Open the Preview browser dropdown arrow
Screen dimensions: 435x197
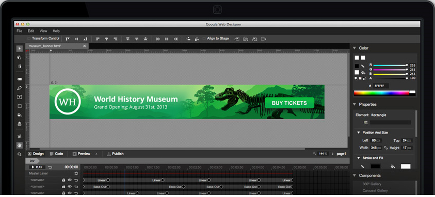click(96, 154)
